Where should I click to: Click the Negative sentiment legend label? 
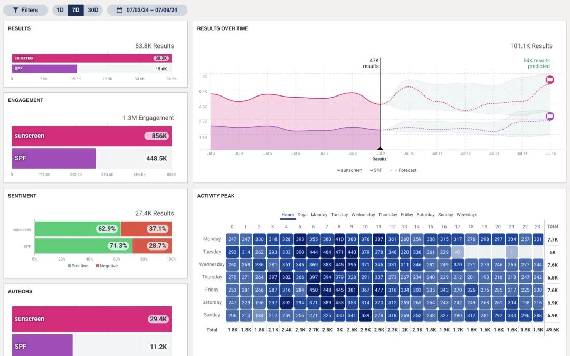[x=108, y=266]
